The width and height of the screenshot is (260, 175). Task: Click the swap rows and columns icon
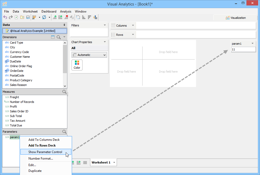tap(78, 17)
